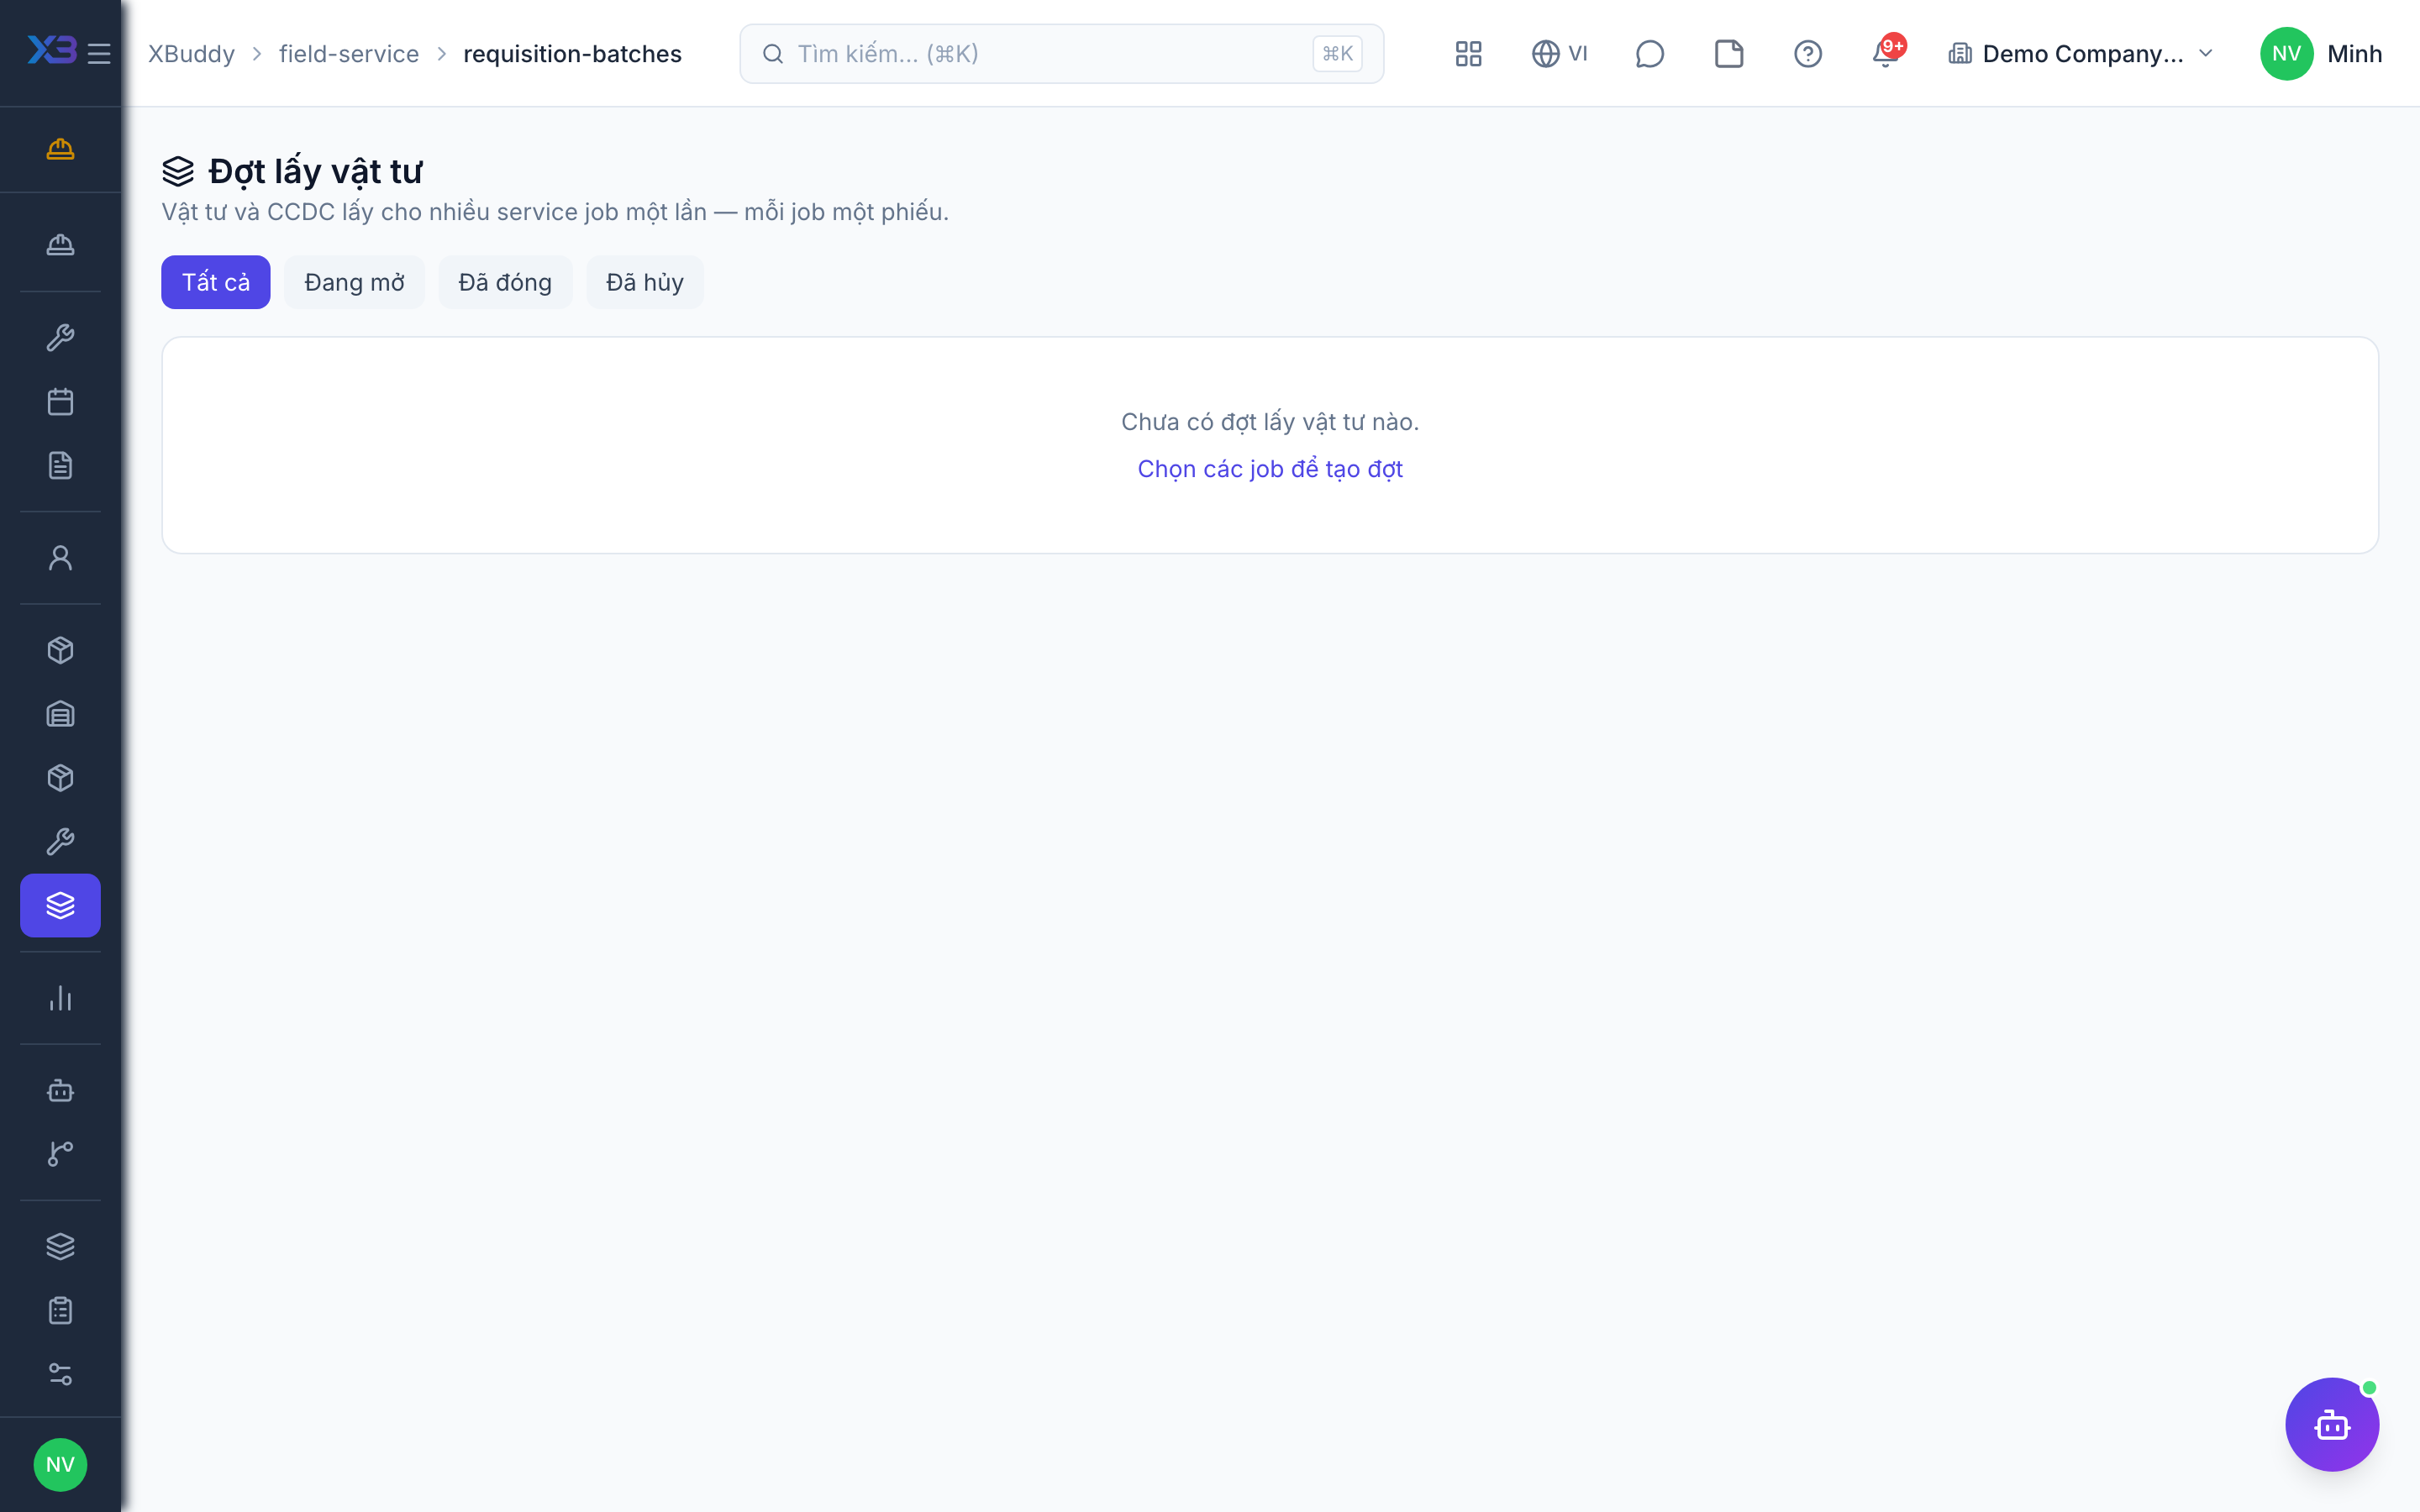
Task: Select the Đã hủy filter tab
Action: [x=645, y=282]
